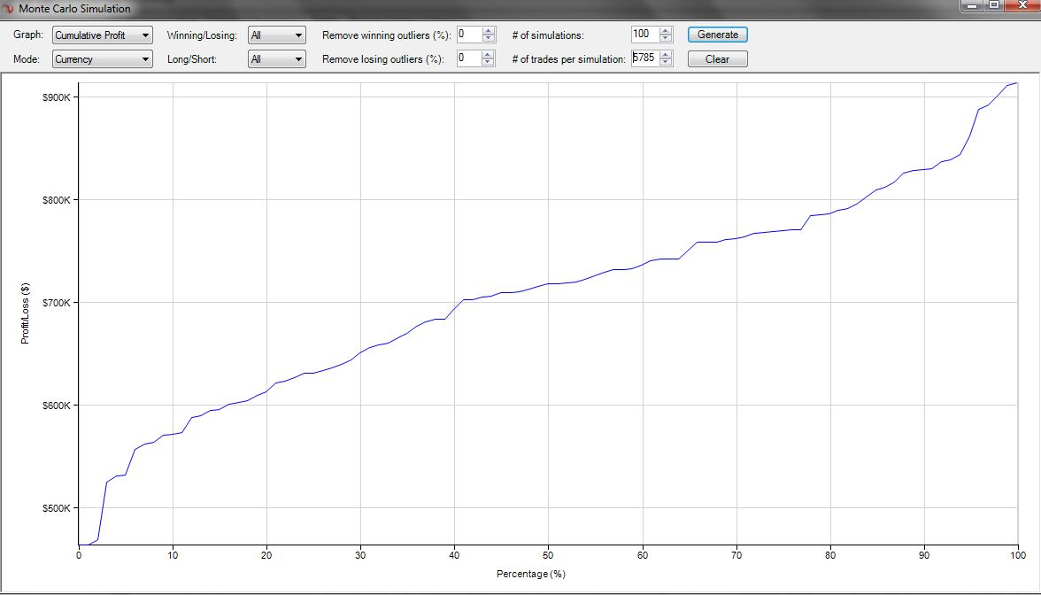1041x595 pixels.
Task: Open the Mode dropdown showing Currency
Action: (102, 59)
